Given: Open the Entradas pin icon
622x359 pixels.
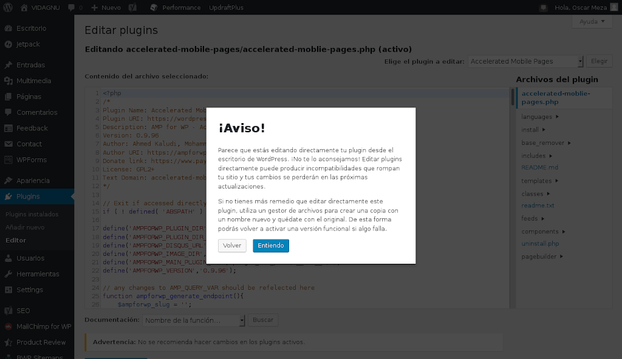Looking at the screenshot, I should pyautogui.click(x=9, y=65).
